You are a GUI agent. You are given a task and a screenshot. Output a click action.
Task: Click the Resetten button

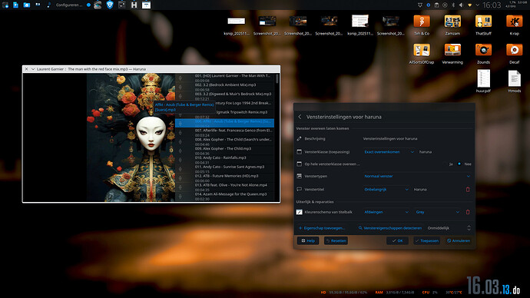coord(336,240)
